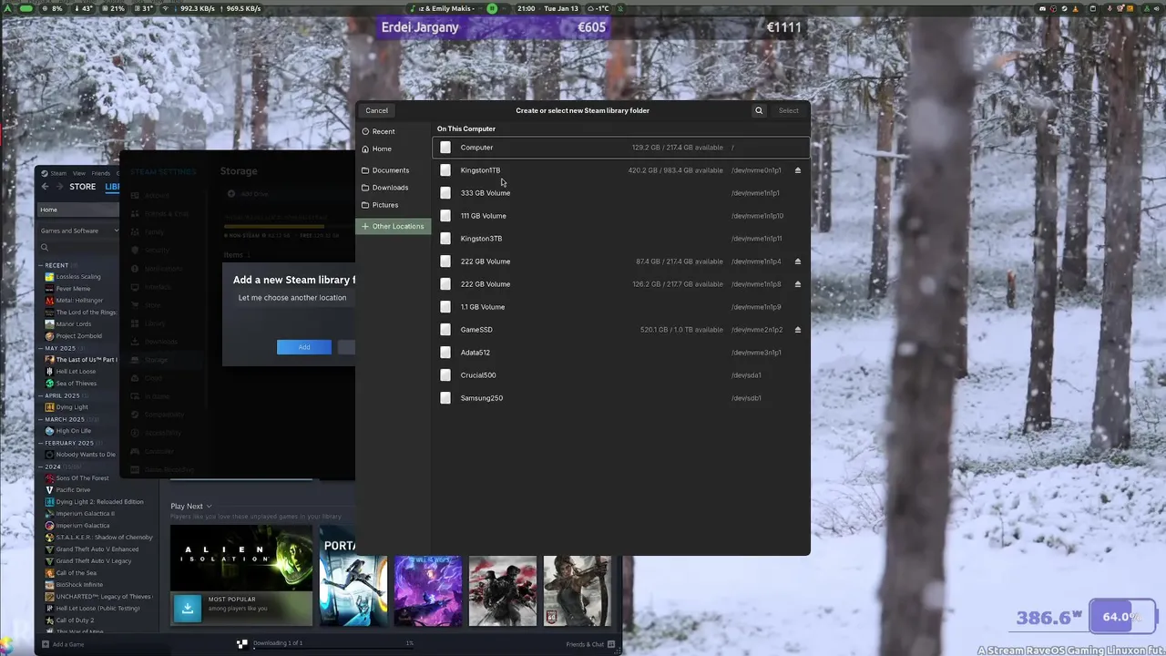Click the Computer drive icon
The width and height of the screenshot is (1166, 656).
coord(445,148)
